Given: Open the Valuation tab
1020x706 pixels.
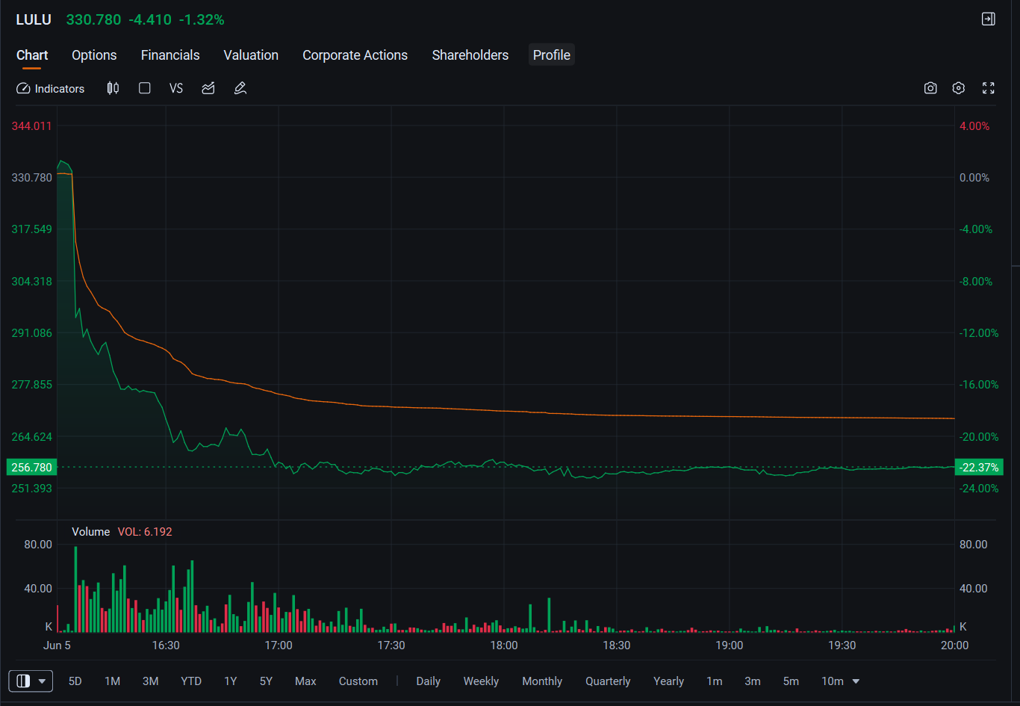Looking at the screenshot, I should [x=251, y=55].
